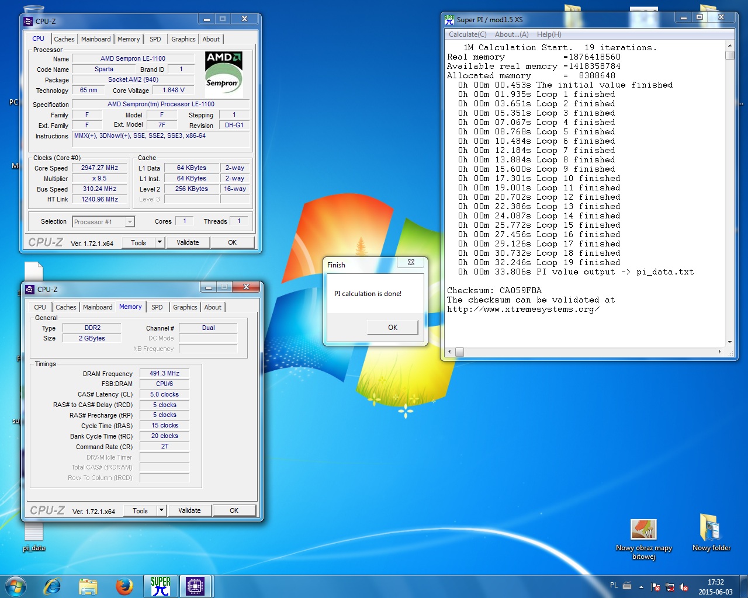
Task: Click the DRAM Frequency value 491.3 MHz
Action: (x=165, y=374)
